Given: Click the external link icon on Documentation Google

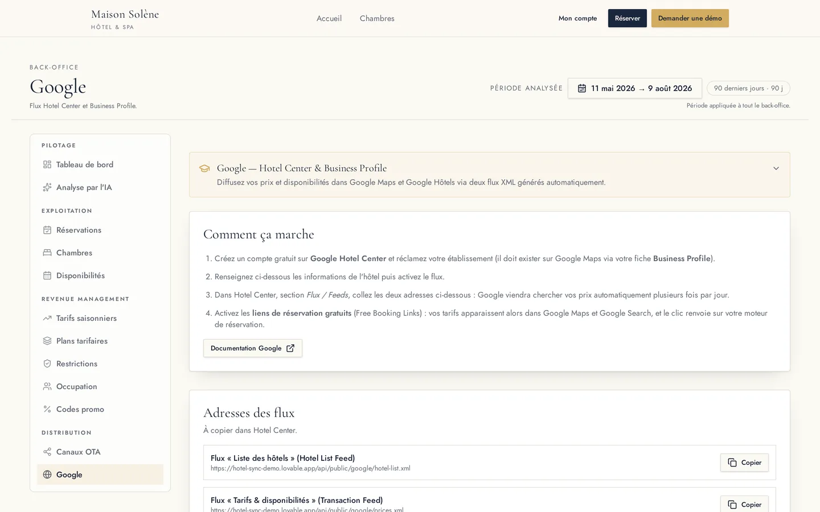Looking at the screenshot, I should (x=290, y=348).
